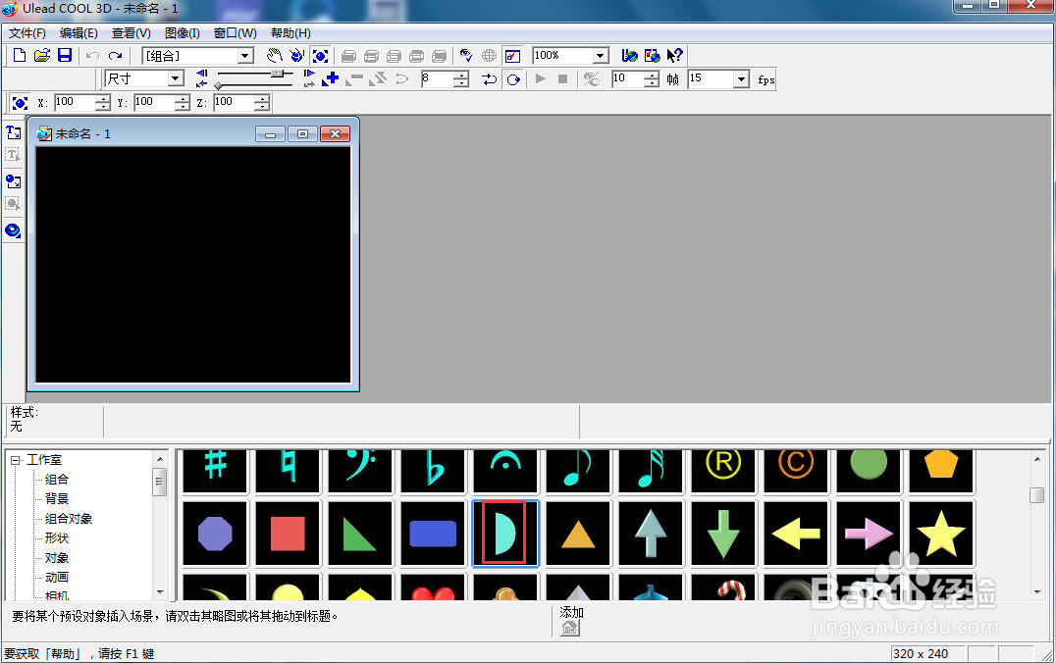Open the 图像(I) menu
The width and height of the screenshot is (1056, 663).
pyautogui.click(x=183, y=33)
